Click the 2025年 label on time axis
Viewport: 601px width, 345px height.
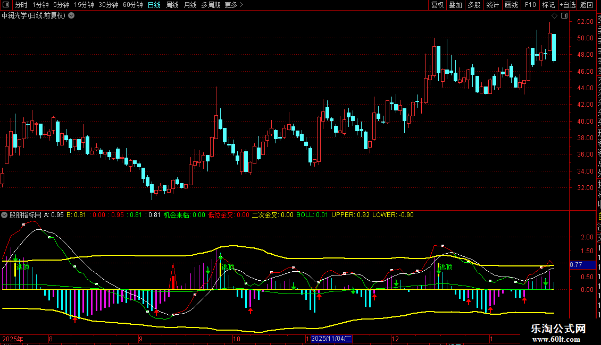pos(13,339)
